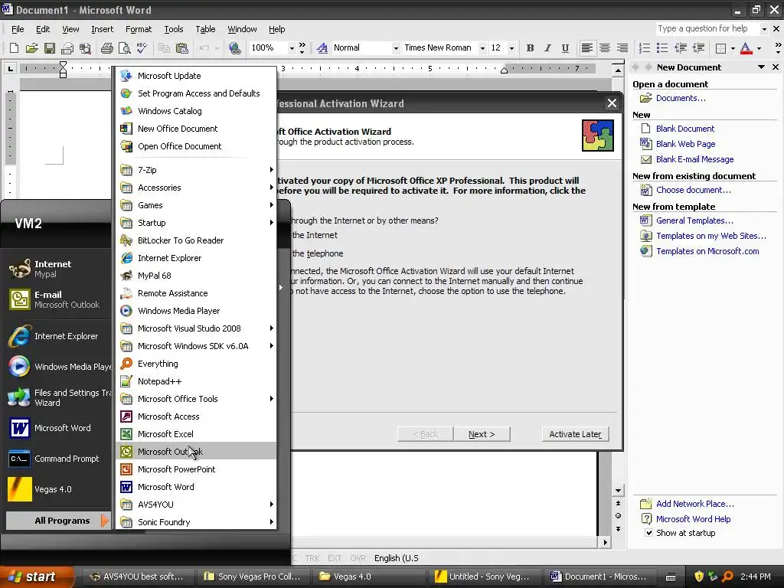Click the Spelling and Grammar check icon
784x588 pixels.
[142, 48]
